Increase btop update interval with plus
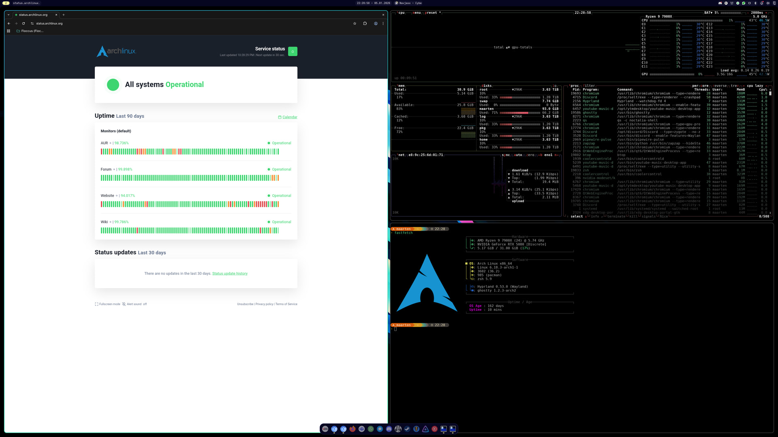 [767, 13]
